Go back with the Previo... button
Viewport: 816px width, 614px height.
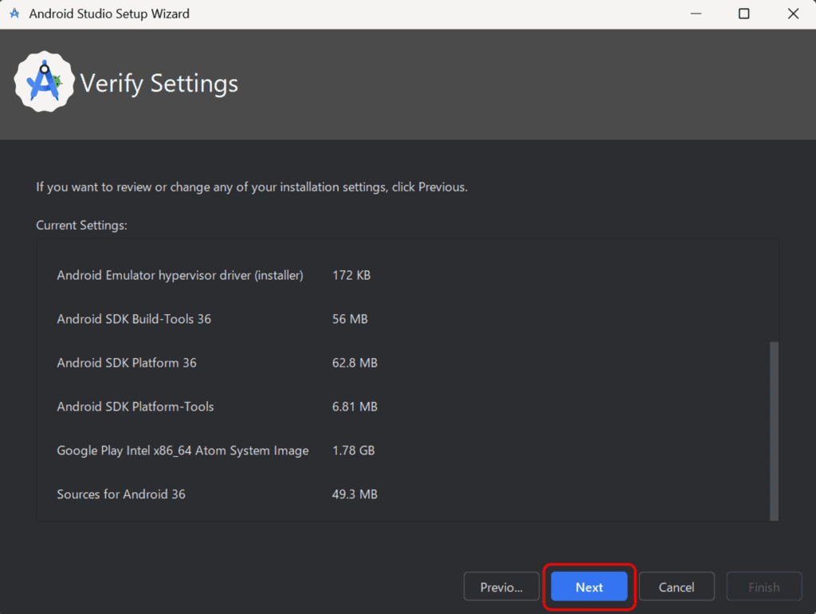[x=501, y=586]
